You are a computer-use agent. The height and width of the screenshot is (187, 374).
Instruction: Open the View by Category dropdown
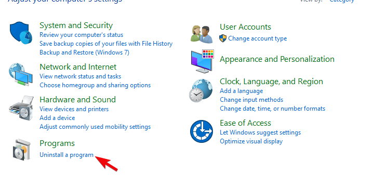[x=342, y=1]
